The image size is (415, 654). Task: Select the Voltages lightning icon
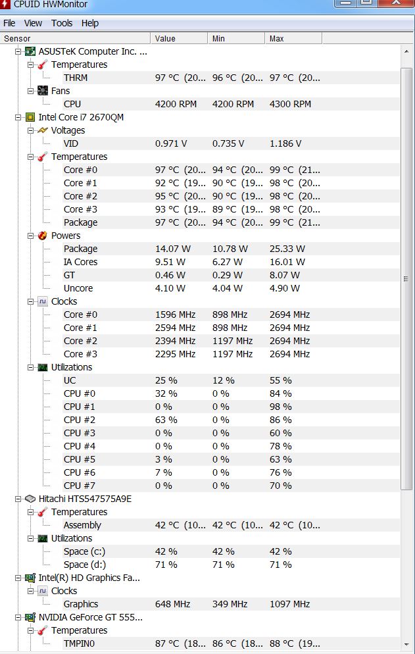point(43,130)
